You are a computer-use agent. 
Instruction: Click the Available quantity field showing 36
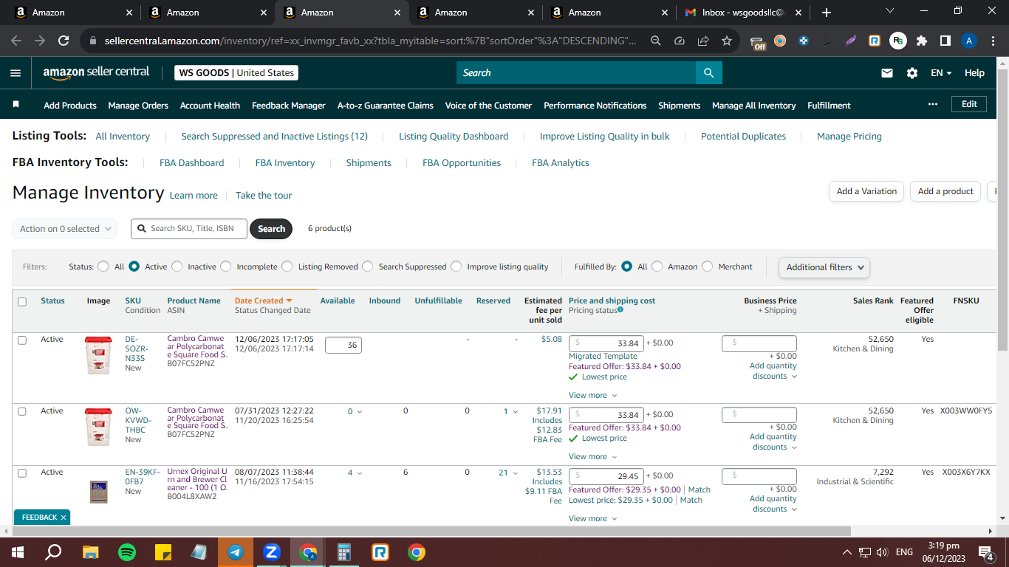tap(343, 344)
